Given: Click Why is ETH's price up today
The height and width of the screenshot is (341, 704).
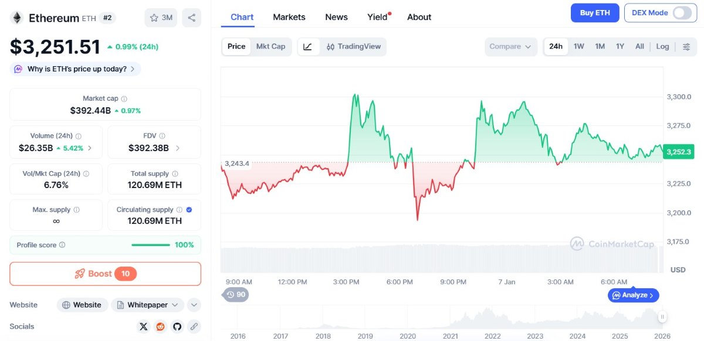Looking at the screenshot, I should click(75, 69).
